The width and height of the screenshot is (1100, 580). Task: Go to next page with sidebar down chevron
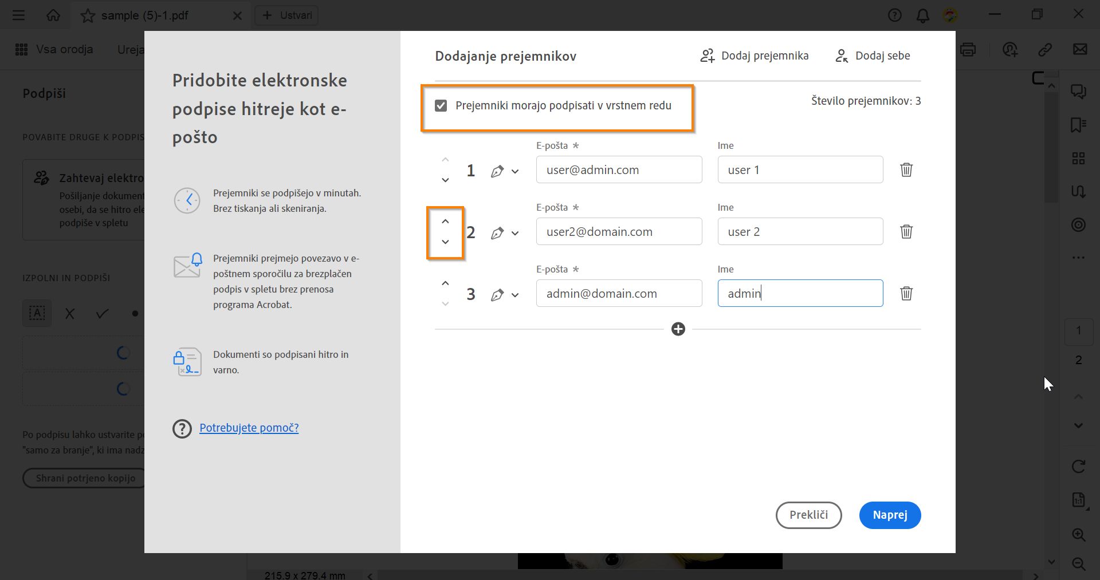tap(1079, 425)
